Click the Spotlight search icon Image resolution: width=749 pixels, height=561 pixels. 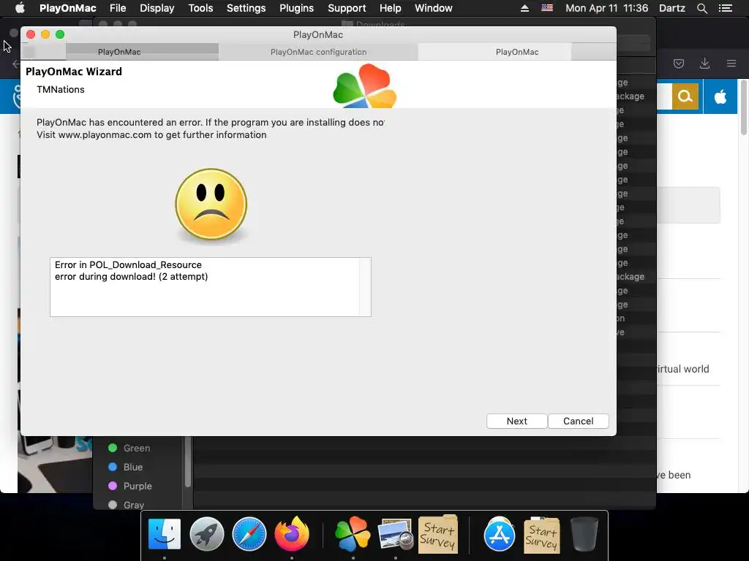pos(701,8)
